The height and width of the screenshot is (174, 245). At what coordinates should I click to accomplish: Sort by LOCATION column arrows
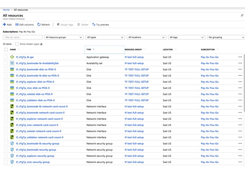click(x=176, y=49)
